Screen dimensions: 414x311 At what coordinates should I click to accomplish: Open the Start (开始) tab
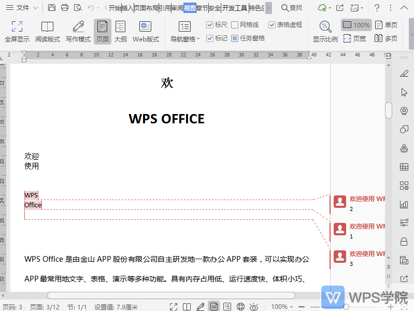coord(115,8)
